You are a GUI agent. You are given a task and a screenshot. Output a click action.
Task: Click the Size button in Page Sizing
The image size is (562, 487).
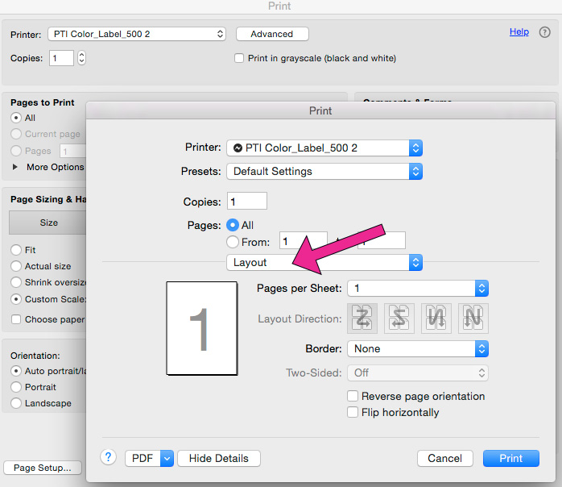pyautogui.click(x=48, y=223)
